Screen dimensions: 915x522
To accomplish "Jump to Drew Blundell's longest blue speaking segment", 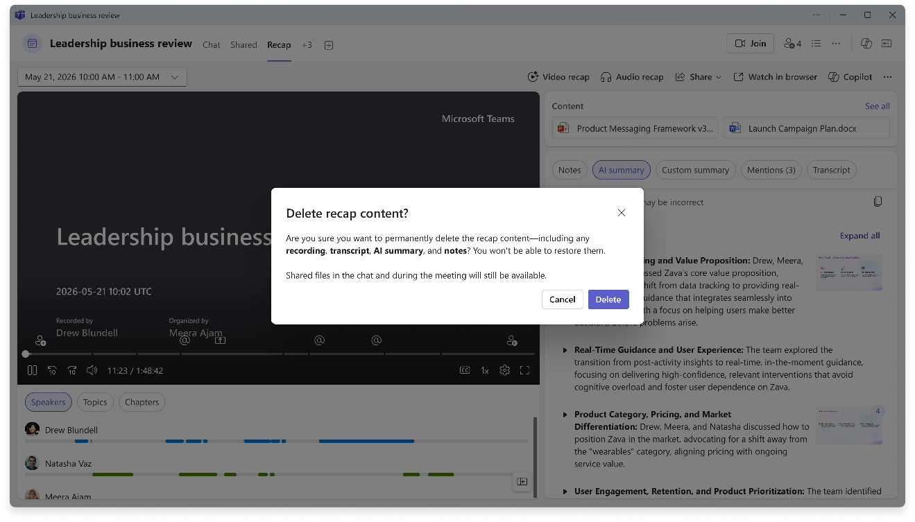I will coord(366,441).
